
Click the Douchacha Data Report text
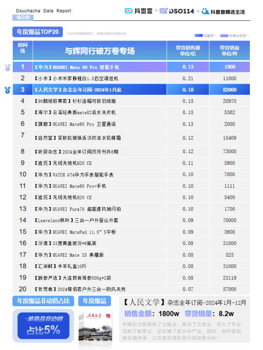[44, 11]
